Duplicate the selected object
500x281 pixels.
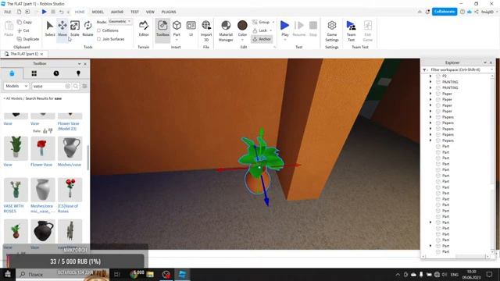(x=28, y=39)
